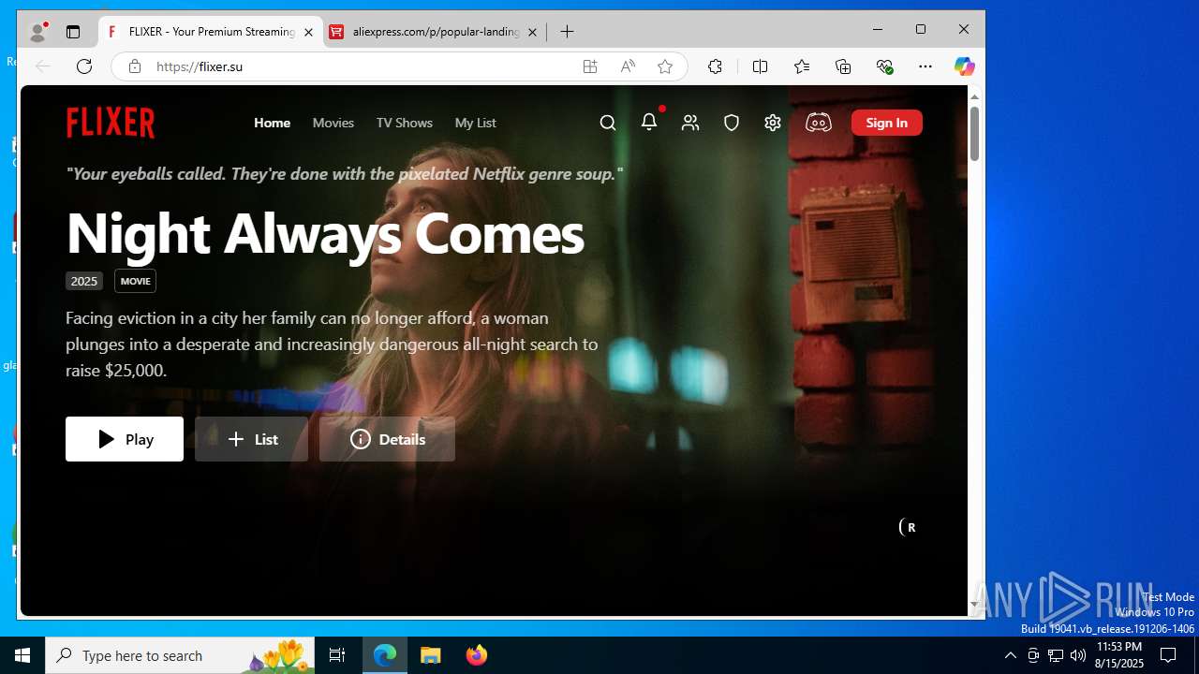Open the Flixer search icon

[608, 123]
